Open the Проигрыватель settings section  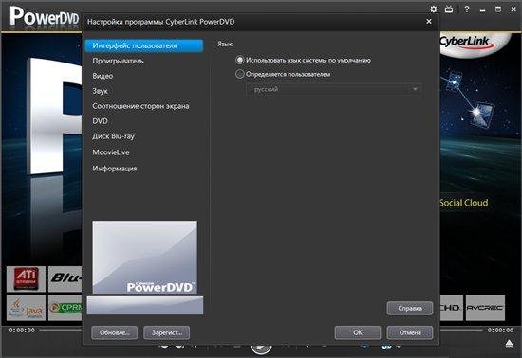point(119,61)
